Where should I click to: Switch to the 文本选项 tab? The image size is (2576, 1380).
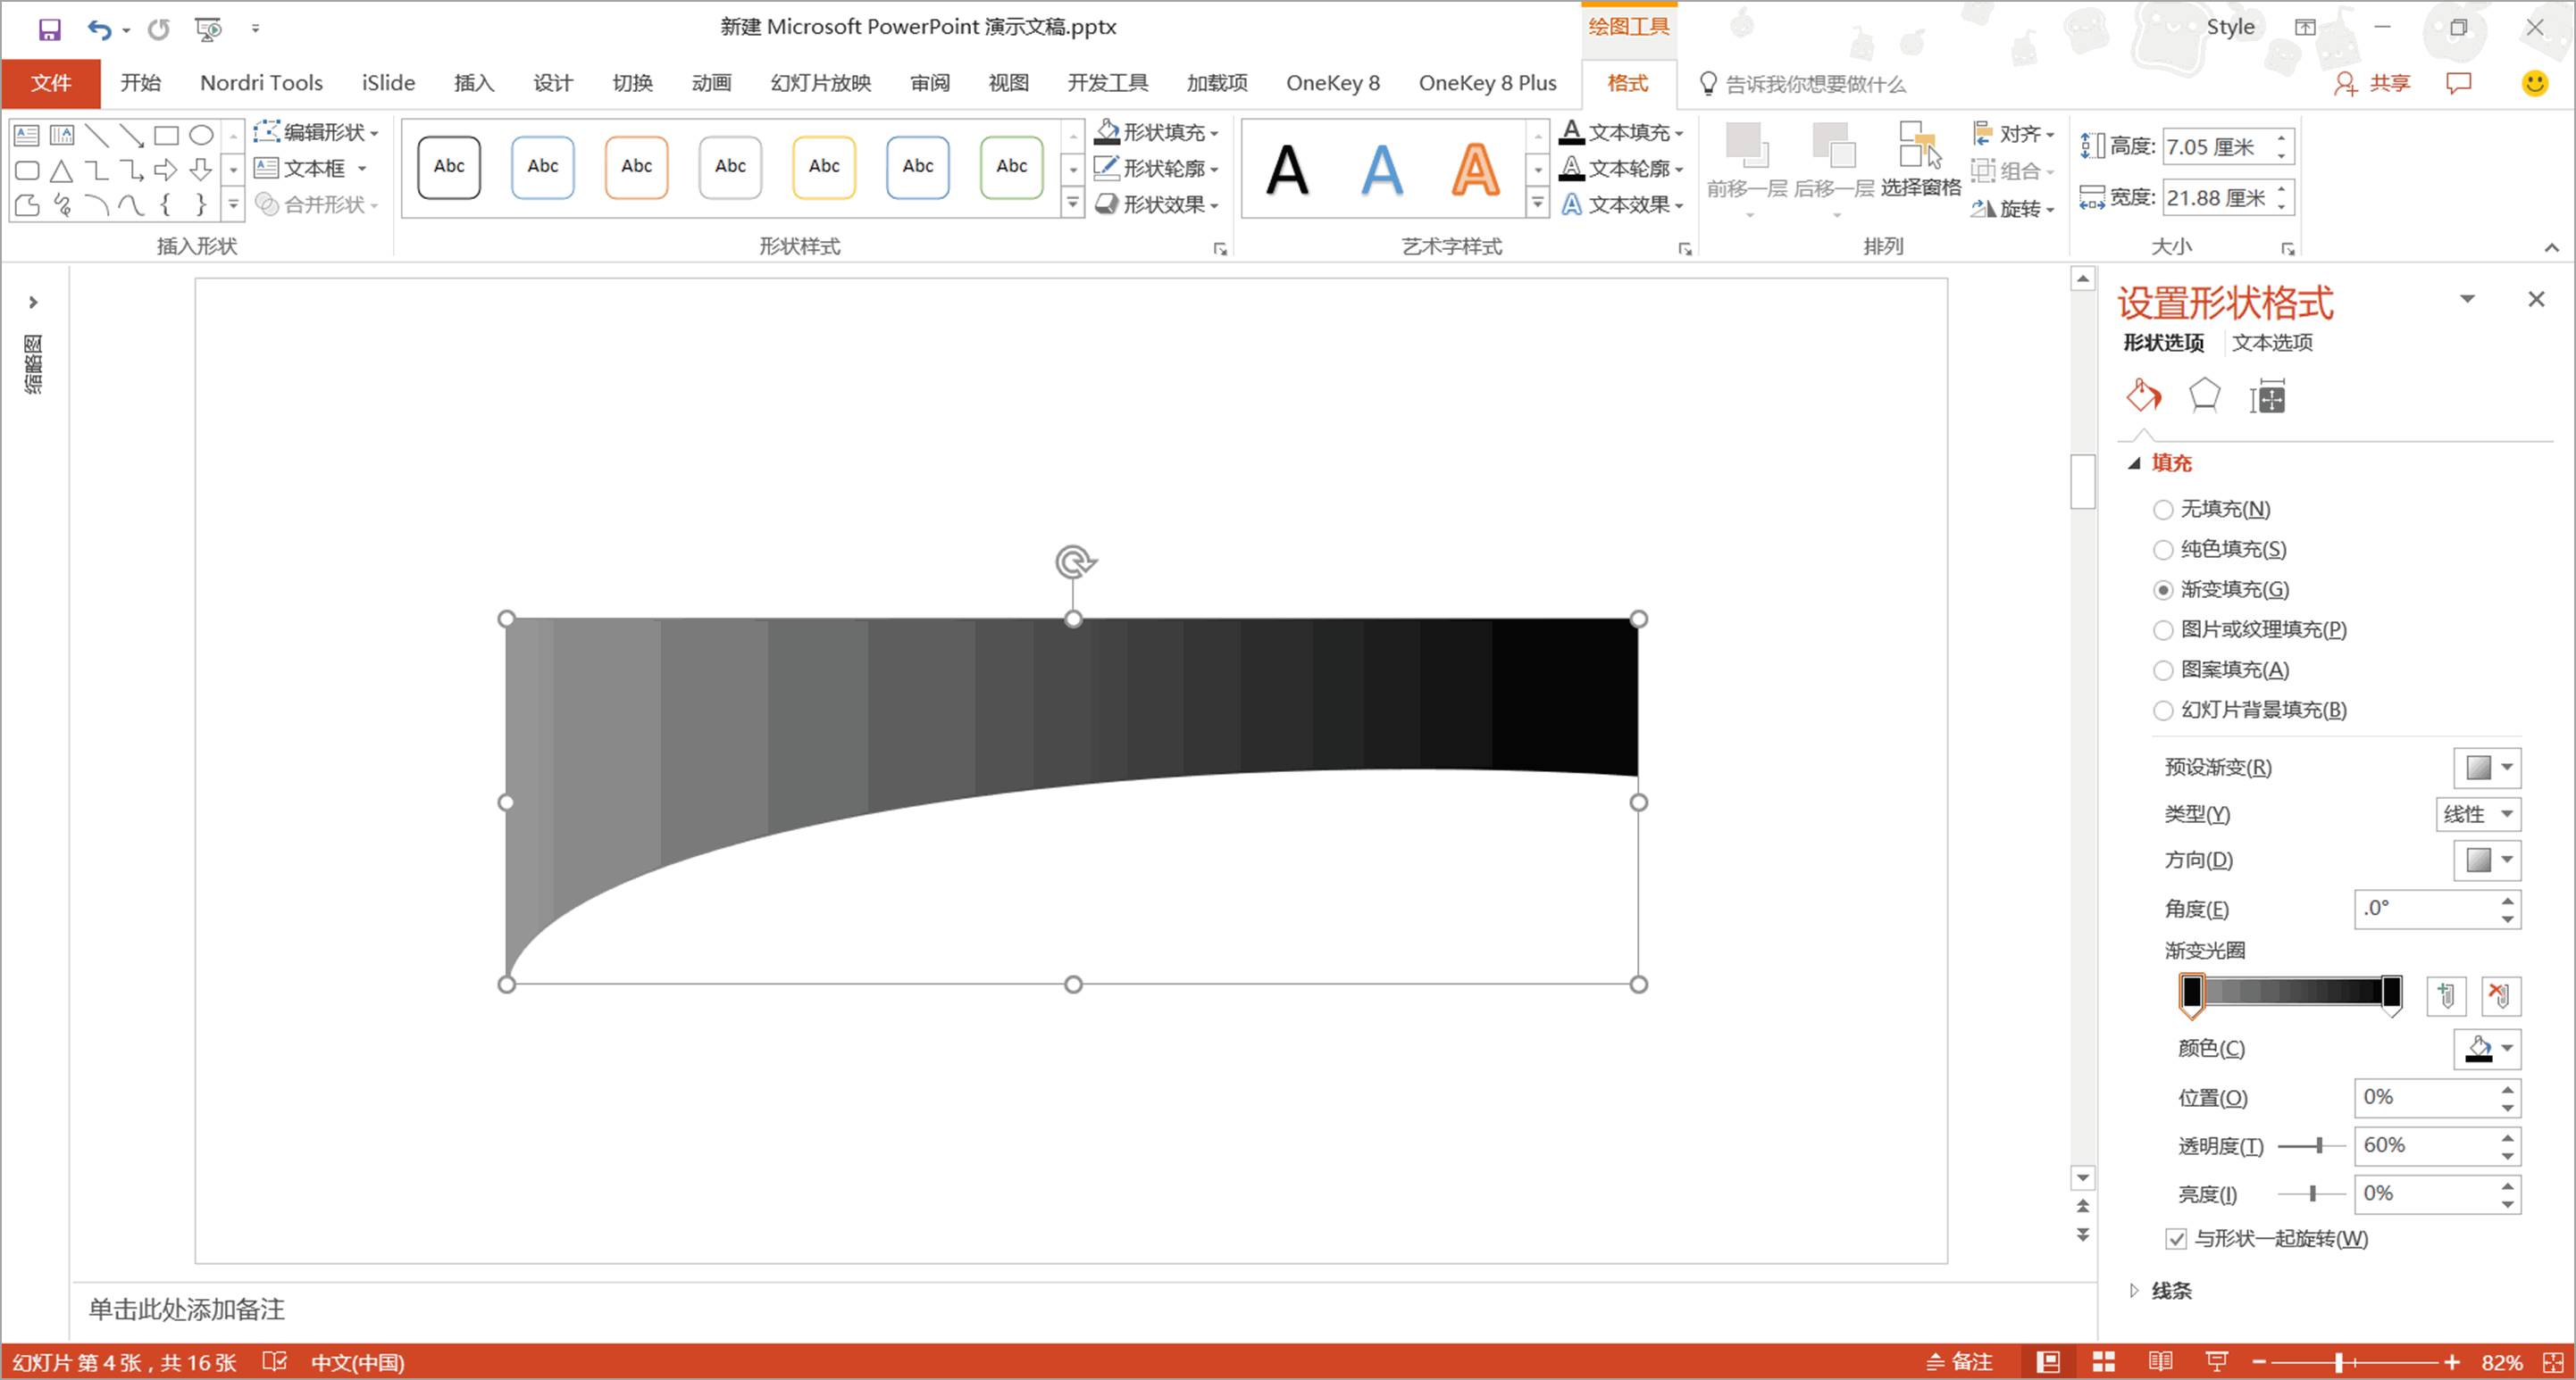(x=2272, y=343)
